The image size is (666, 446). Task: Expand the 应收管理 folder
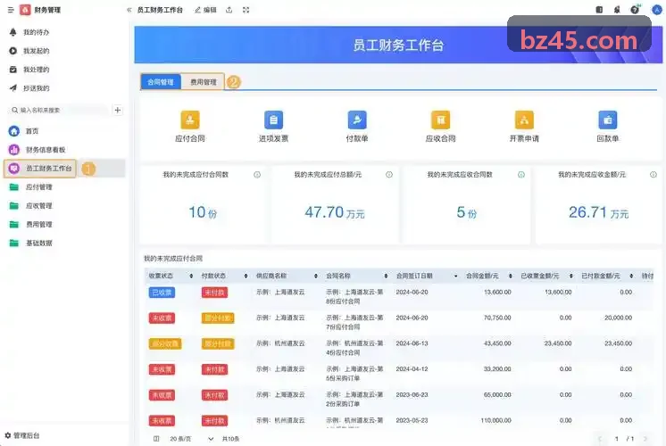[38, 206]
